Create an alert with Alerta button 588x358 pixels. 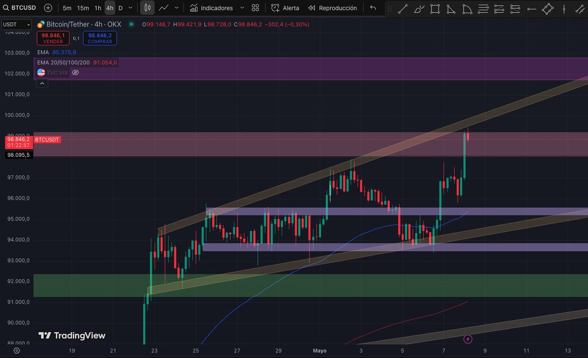point(285,8)
